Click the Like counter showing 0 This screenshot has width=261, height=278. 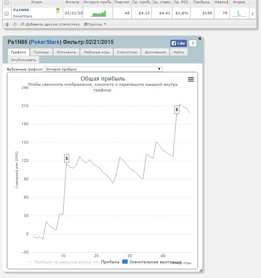193,43
